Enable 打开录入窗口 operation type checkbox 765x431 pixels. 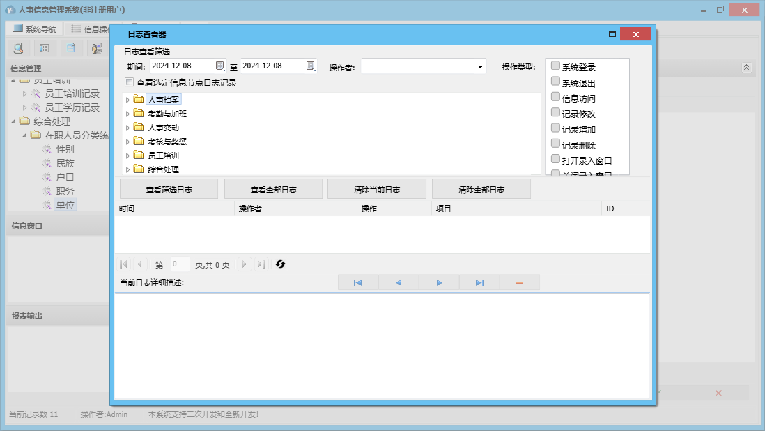pyautogui.click(x=555, y=158)
